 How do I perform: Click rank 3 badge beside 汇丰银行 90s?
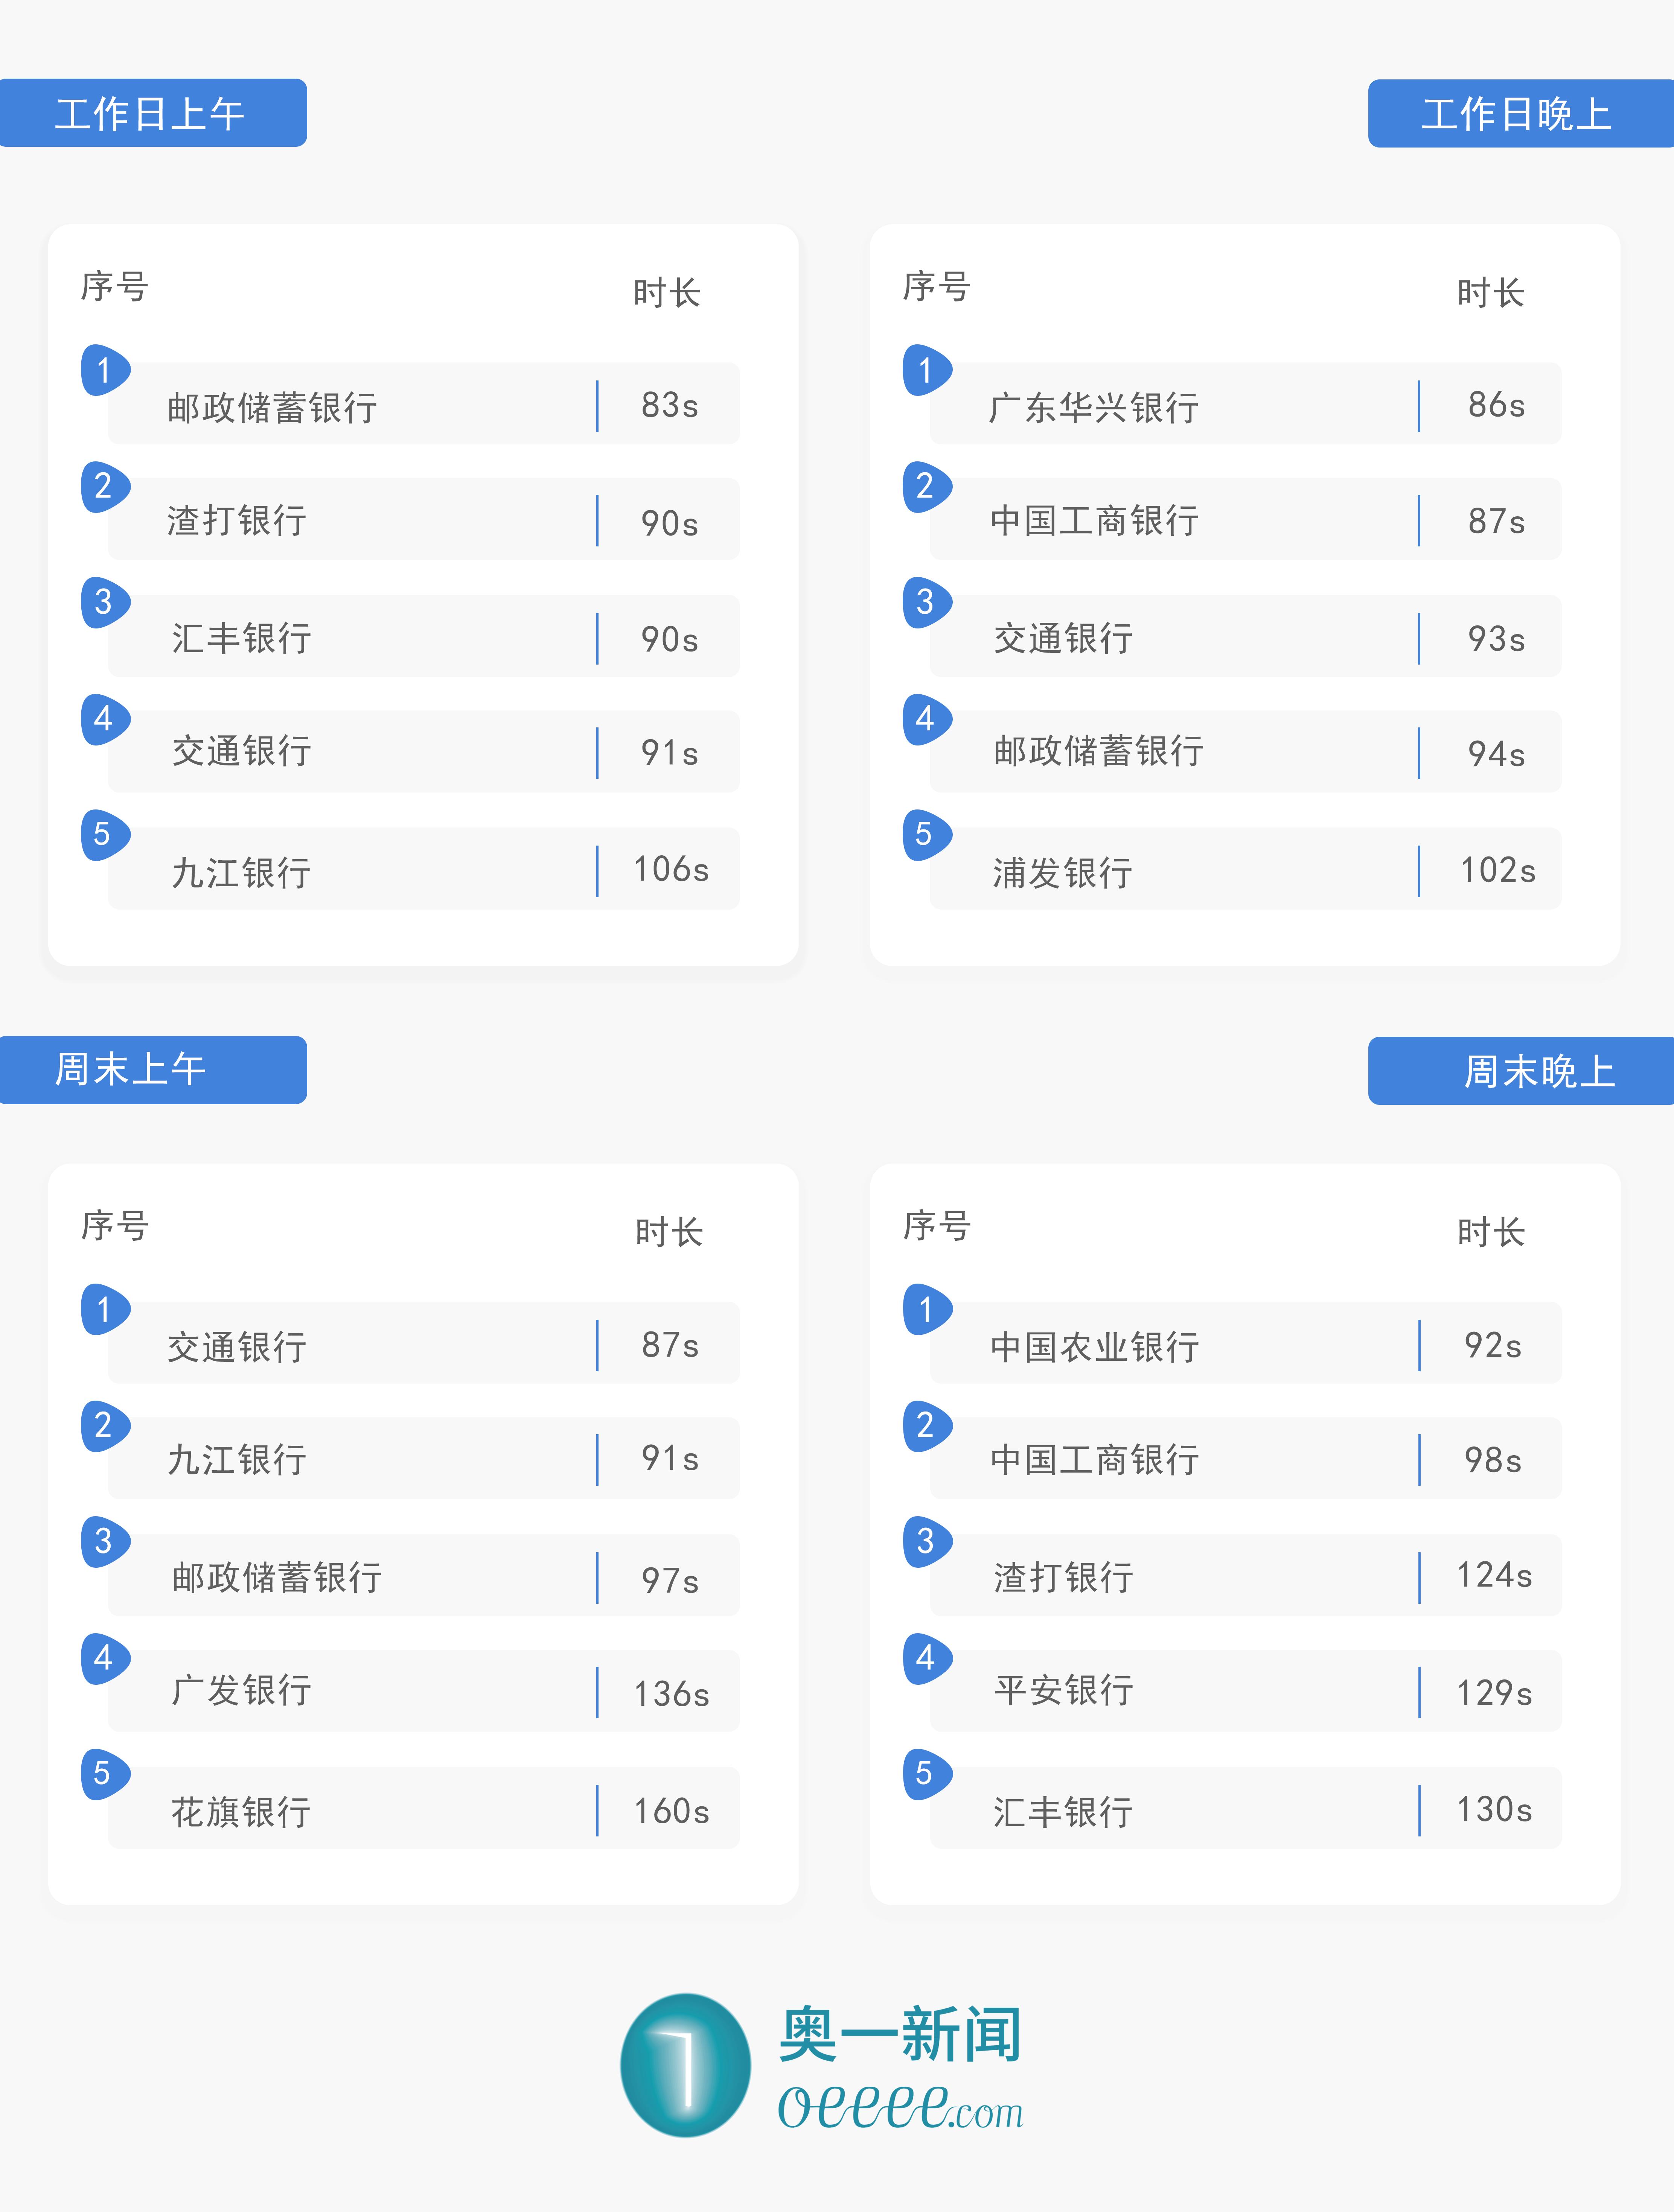(104, 602)
